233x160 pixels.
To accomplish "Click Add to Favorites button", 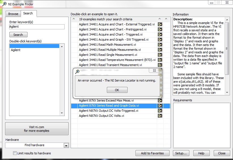I will pos(152,153).
